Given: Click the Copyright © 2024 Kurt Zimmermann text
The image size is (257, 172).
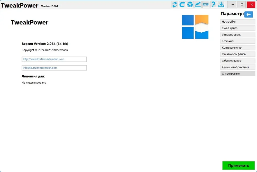Looking at the screenshot, I should [x=45, y=50].
